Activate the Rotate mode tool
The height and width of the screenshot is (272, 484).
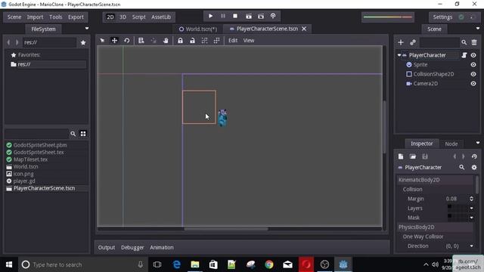tap(127, 40)
